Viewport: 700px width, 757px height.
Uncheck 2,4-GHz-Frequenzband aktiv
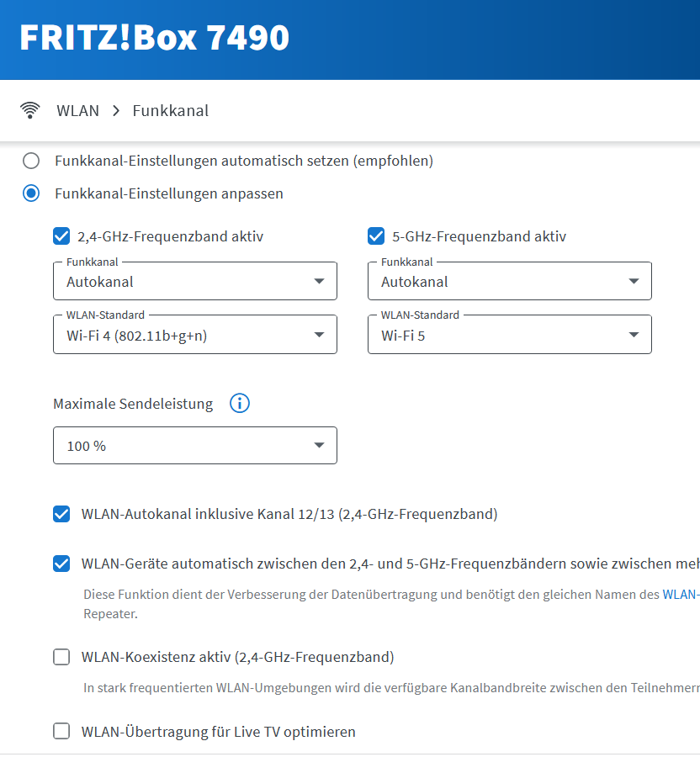tap(61, 236)
